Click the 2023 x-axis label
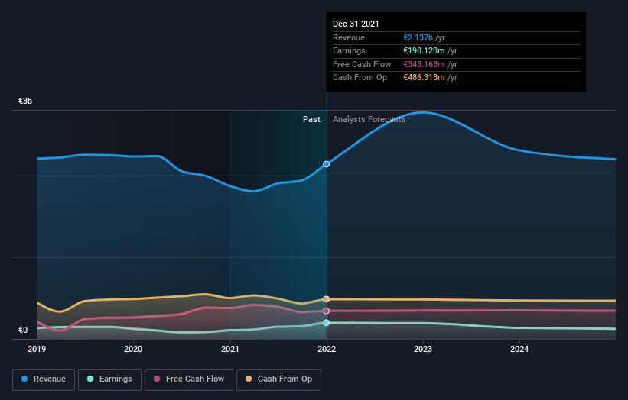Image resolution: width=628 pixels, height=400 pixels. pyautogui.click(x=423, y=350)
